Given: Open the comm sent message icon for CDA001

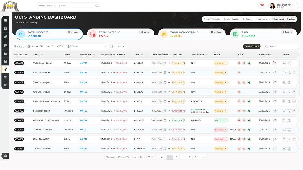Looking at the screenshot, I should click(x=275, y=63).
